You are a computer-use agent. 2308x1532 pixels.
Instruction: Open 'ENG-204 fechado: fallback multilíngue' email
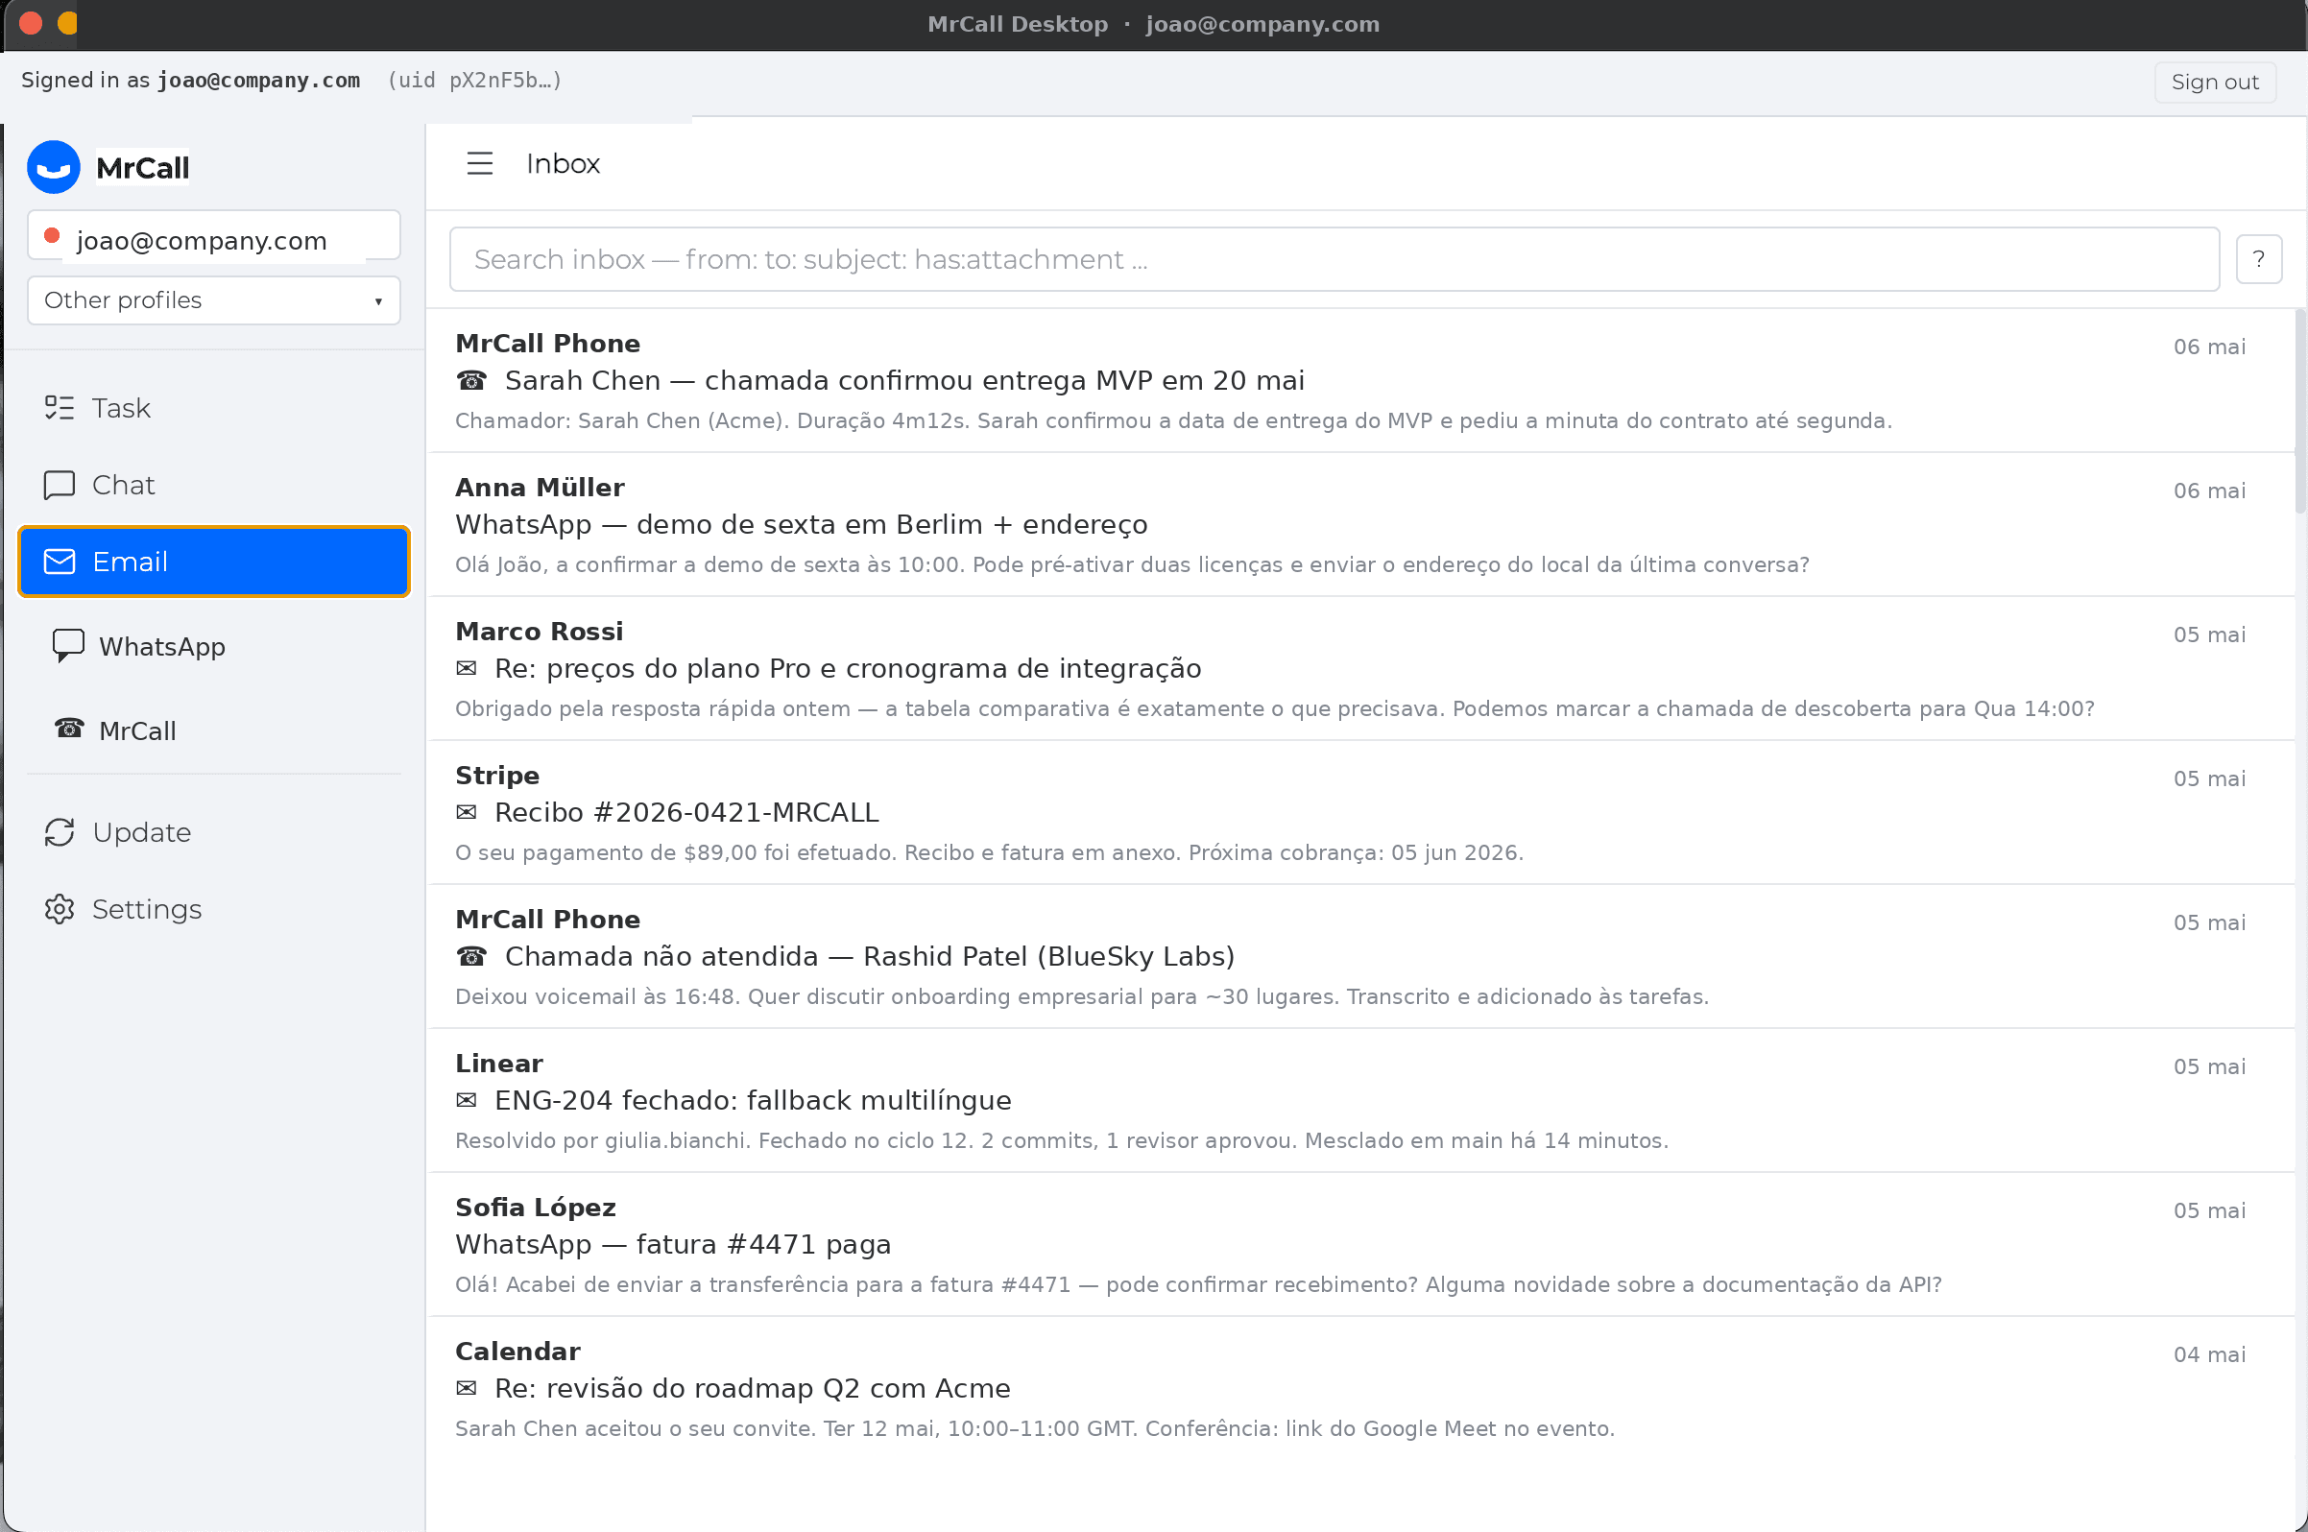tap(1360, 1101)
